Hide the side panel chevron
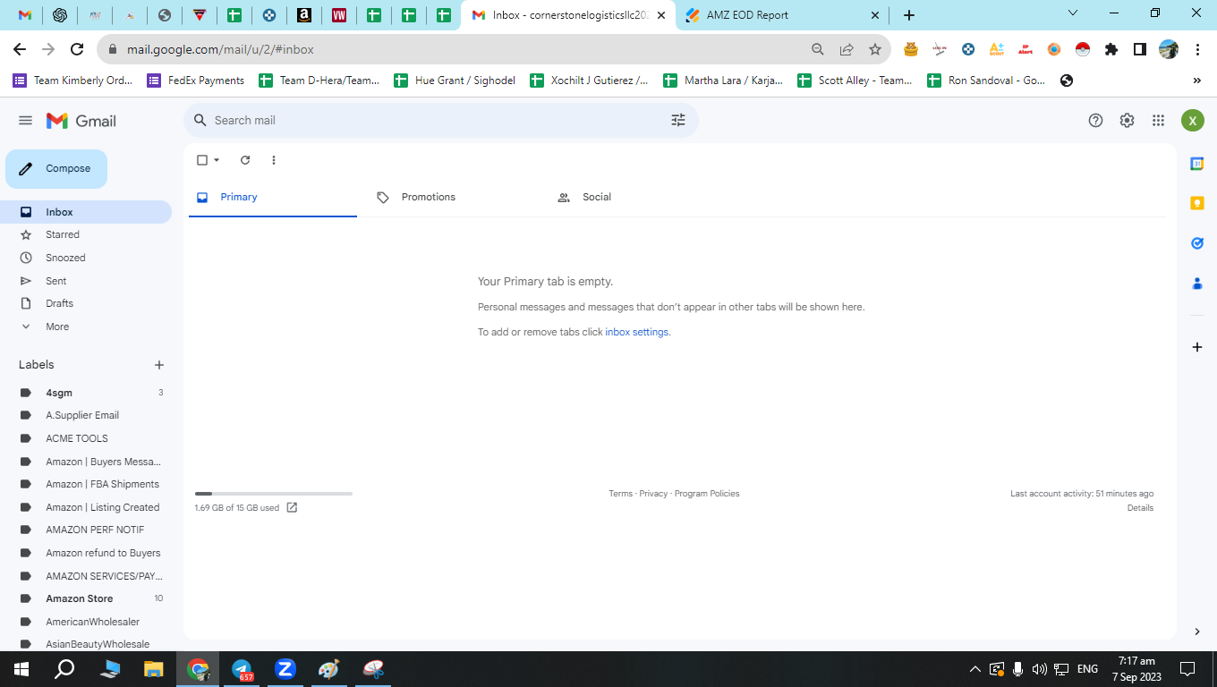This screenshot has width=1217, height=687. (1197, 632)
